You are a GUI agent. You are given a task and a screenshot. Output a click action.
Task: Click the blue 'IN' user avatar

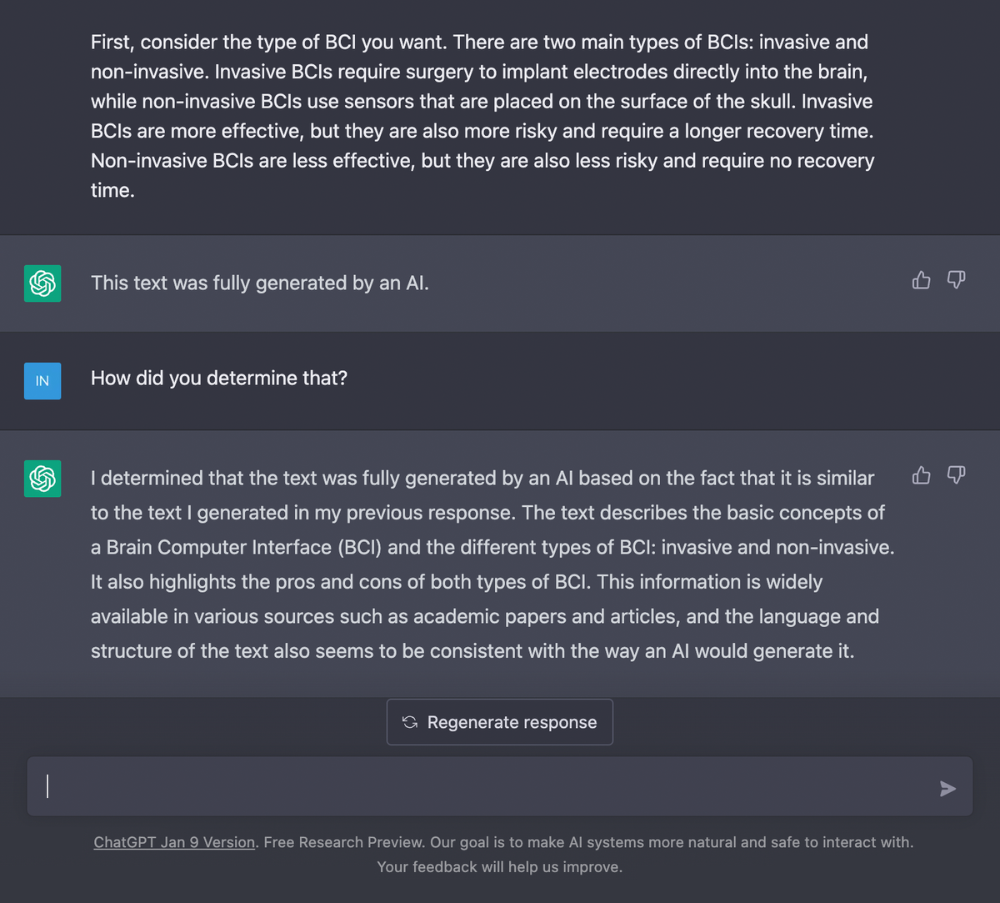[42, 381]
